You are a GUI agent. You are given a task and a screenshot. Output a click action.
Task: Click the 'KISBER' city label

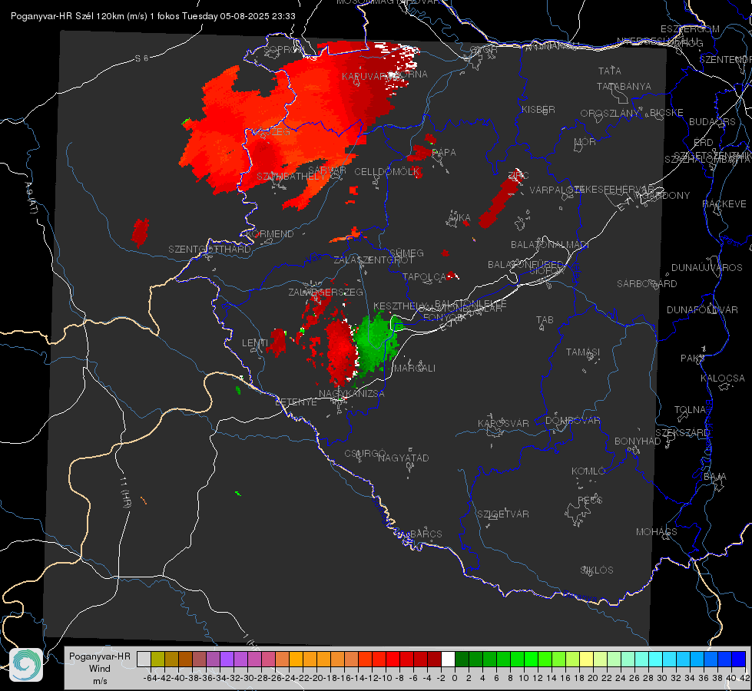pos(538,109)
